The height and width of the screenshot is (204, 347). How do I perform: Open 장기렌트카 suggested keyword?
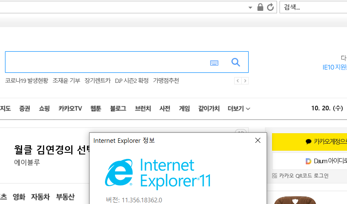97,80
